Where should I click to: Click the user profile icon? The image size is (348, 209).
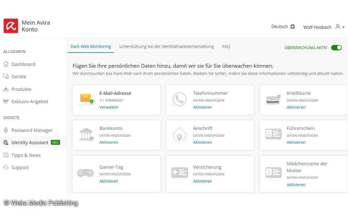point(338,26)
